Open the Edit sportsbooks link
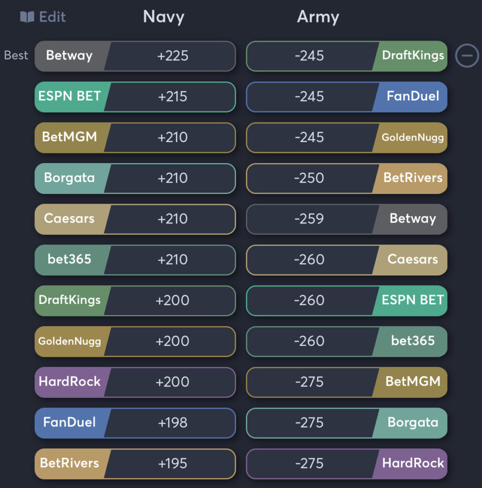This screenshot has height=488, width=482. pyautogui.click(x=43, y=17)
